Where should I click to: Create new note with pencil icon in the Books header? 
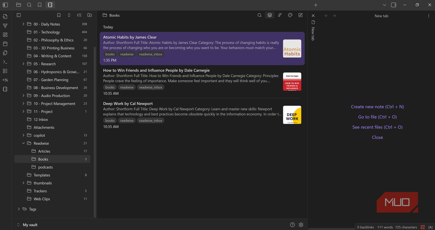point(301,15)
